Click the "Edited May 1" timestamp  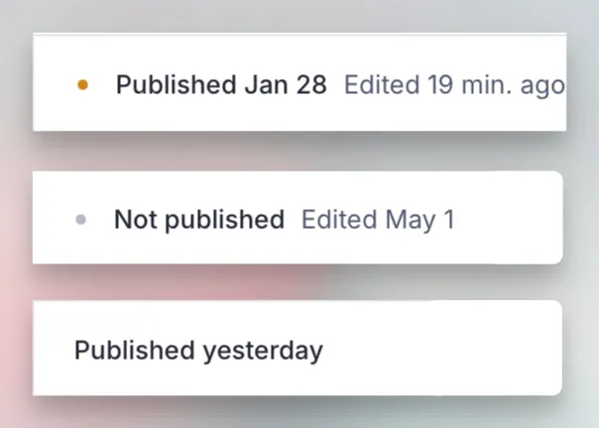click(x=378, y=220)
